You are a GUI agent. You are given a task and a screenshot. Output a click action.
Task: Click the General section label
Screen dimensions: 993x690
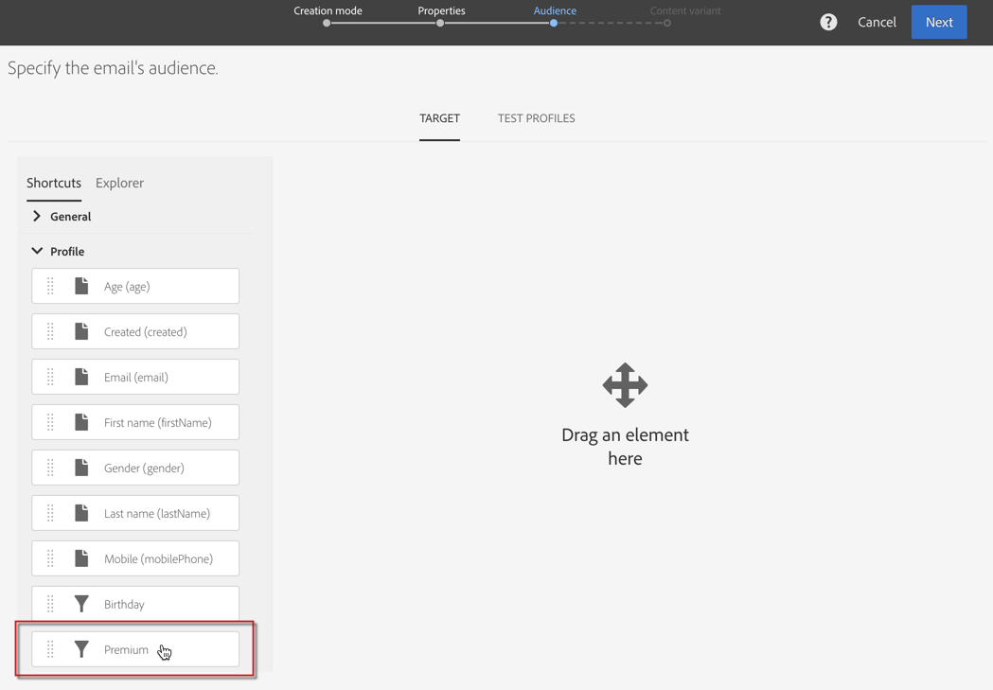pos(71,217)
